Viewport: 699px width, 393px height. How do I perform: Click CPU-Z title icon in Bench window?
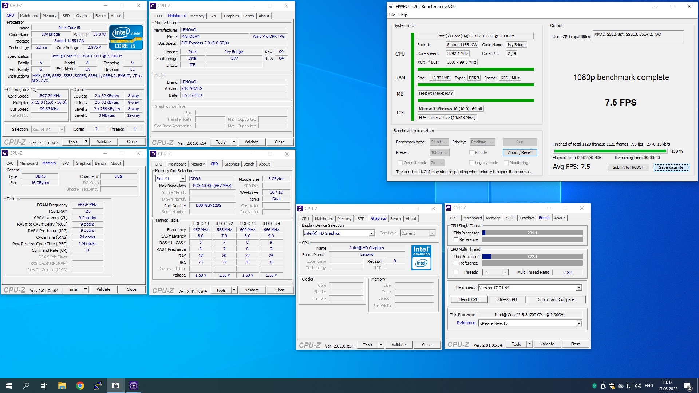(449, 208)
